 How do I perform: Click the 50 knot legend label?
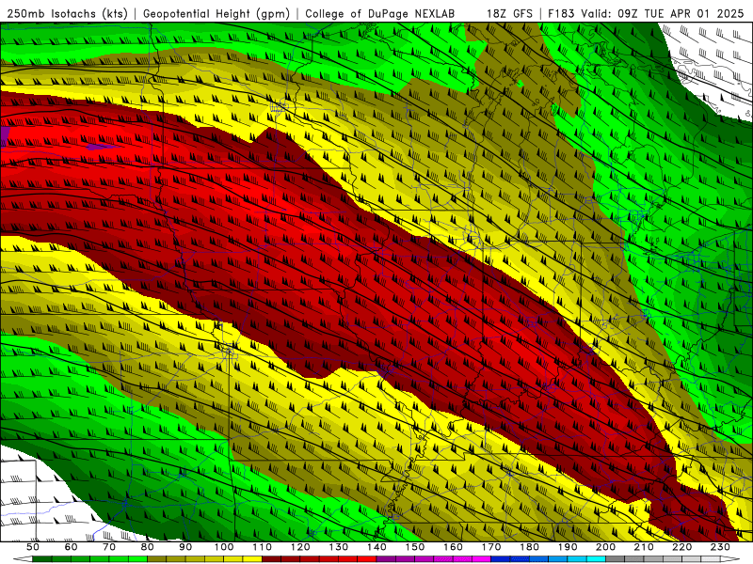[x=33, y=547]
